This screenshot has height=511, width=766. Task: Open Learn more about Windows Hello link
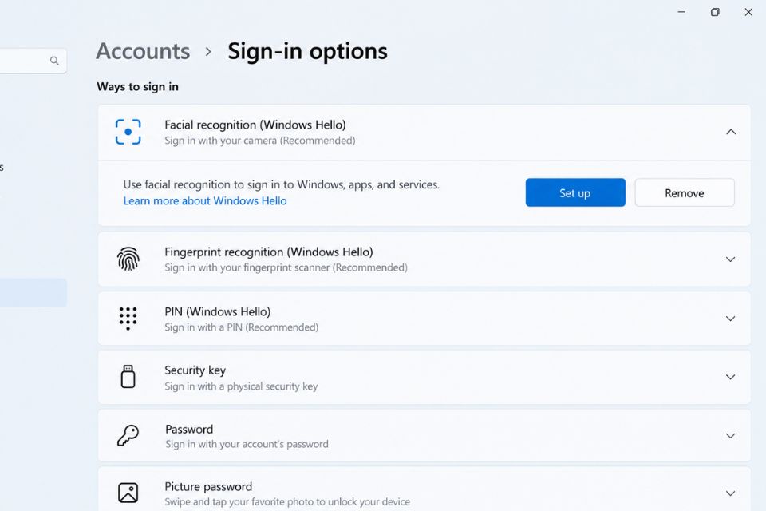click(205, 201)
